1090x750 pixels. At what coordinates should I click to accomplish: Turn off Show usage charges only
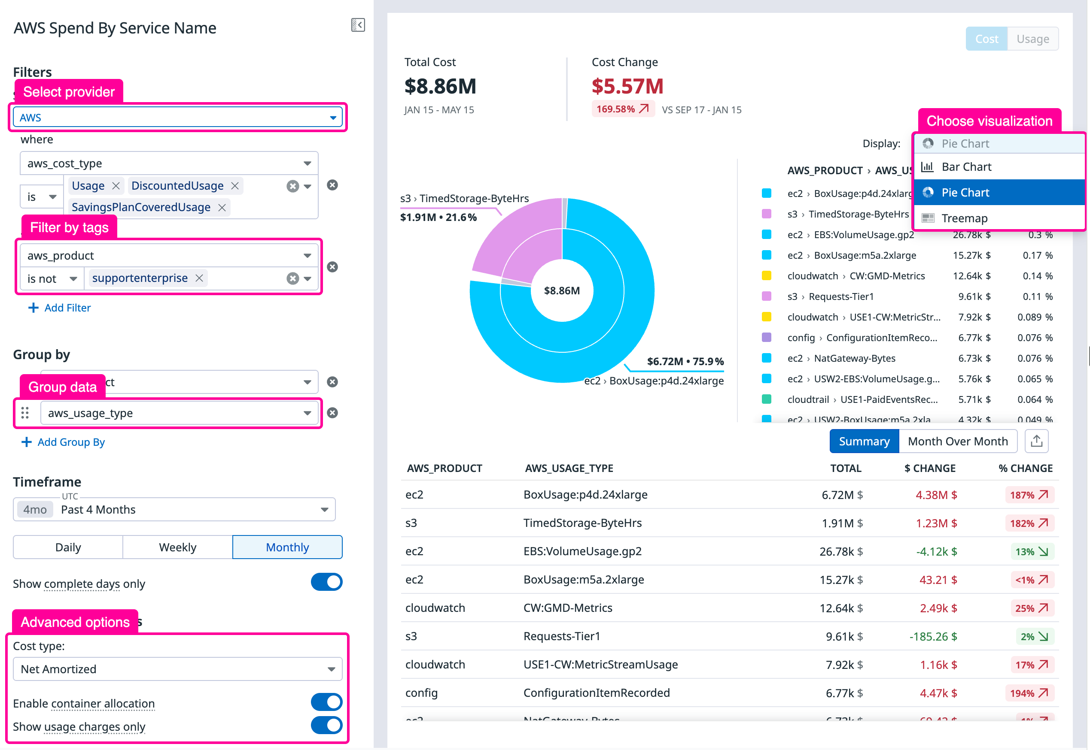click(326, 726)
